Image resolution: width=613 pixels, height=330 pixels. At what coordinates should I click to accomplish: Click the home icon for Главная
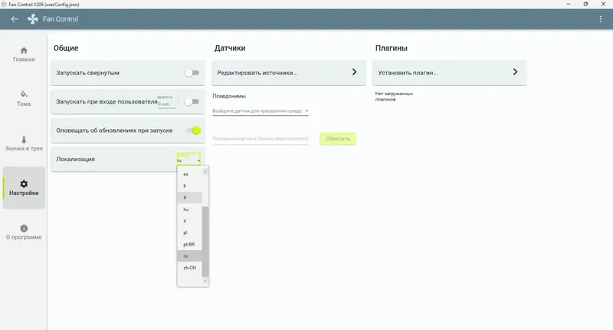click(24, 51)
